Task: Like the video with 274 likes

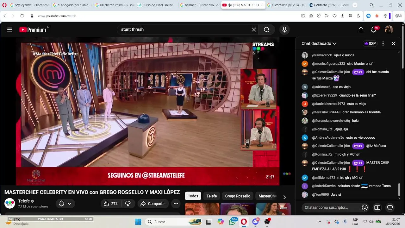Action: point(111,204)
